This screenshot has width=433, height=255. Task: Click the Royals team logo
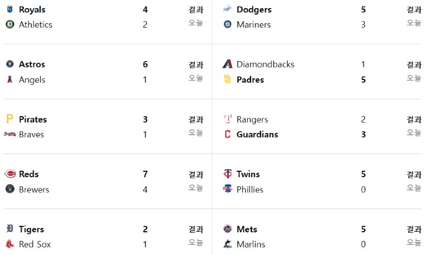click(x=10, y=9)
